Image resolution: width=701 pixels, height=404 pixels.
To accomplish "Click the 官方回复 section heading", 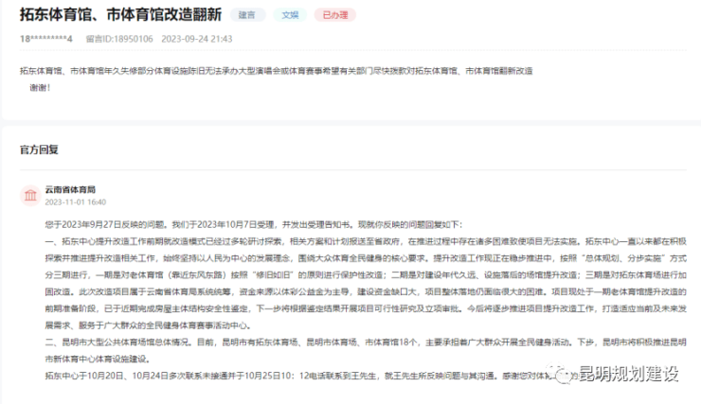I will tap(39, 149).
